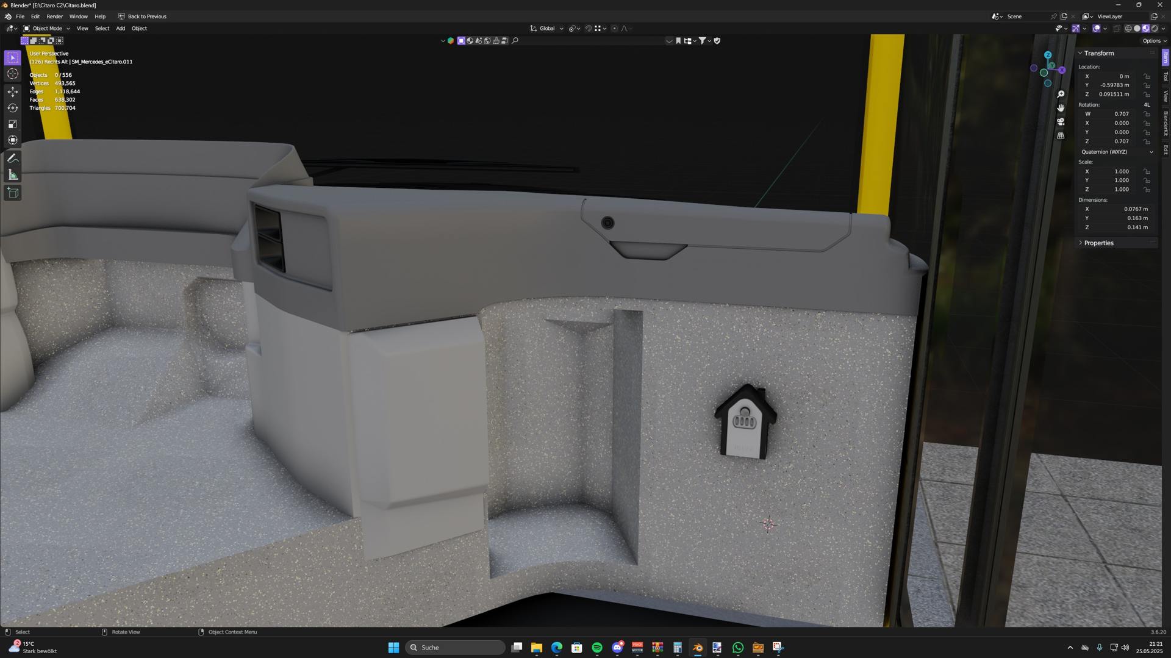Switch perspective/orthographic grid gizmo icon

1061,135
